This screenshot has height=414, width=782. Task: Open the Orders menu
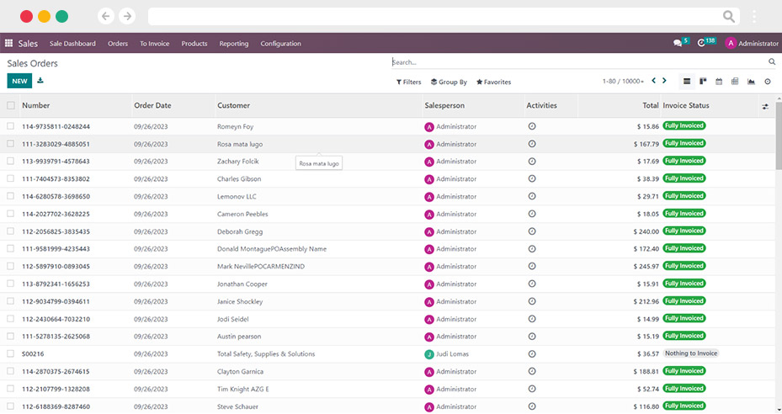(x=118, y=44)
